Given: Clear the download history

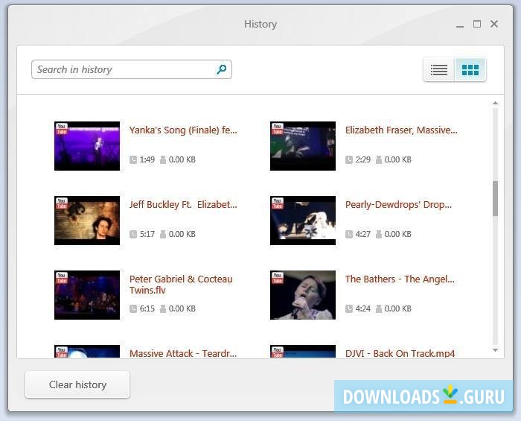Looking at the screenshot, I should (77, 384).
